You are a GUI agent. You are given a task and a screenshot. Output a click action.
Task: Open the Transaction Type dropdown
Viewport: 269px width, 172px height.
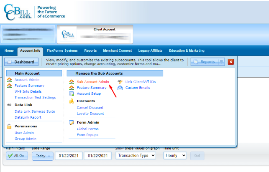tap(136, 156)
